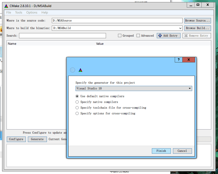Click the back arrow in generator dialog

(x=73, y=70)
